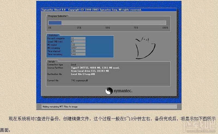This screenshot has width=218, height=134.
Task: Click the 'Time elapsed' label
Action: coord(54,51)
